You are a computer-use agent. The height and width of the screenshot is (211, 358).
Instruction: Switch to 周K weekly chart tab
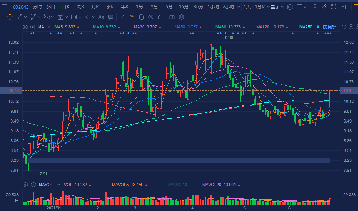81,7
